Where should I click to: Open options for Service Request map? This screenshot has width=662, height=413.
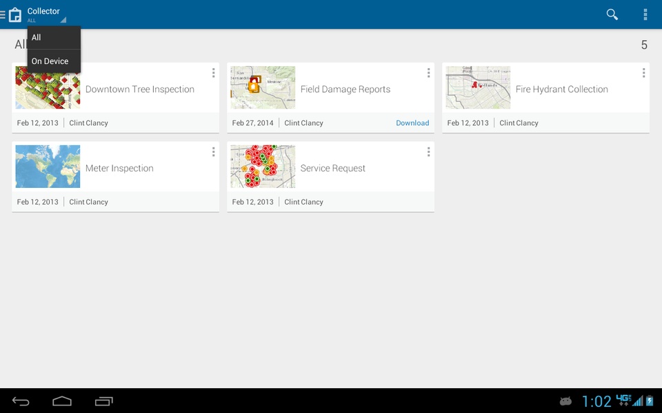[x=428, y=151]
